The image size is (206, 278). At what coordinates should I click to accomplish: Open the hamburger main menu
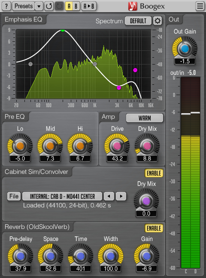pyautogui.click(x=200, y=6)
